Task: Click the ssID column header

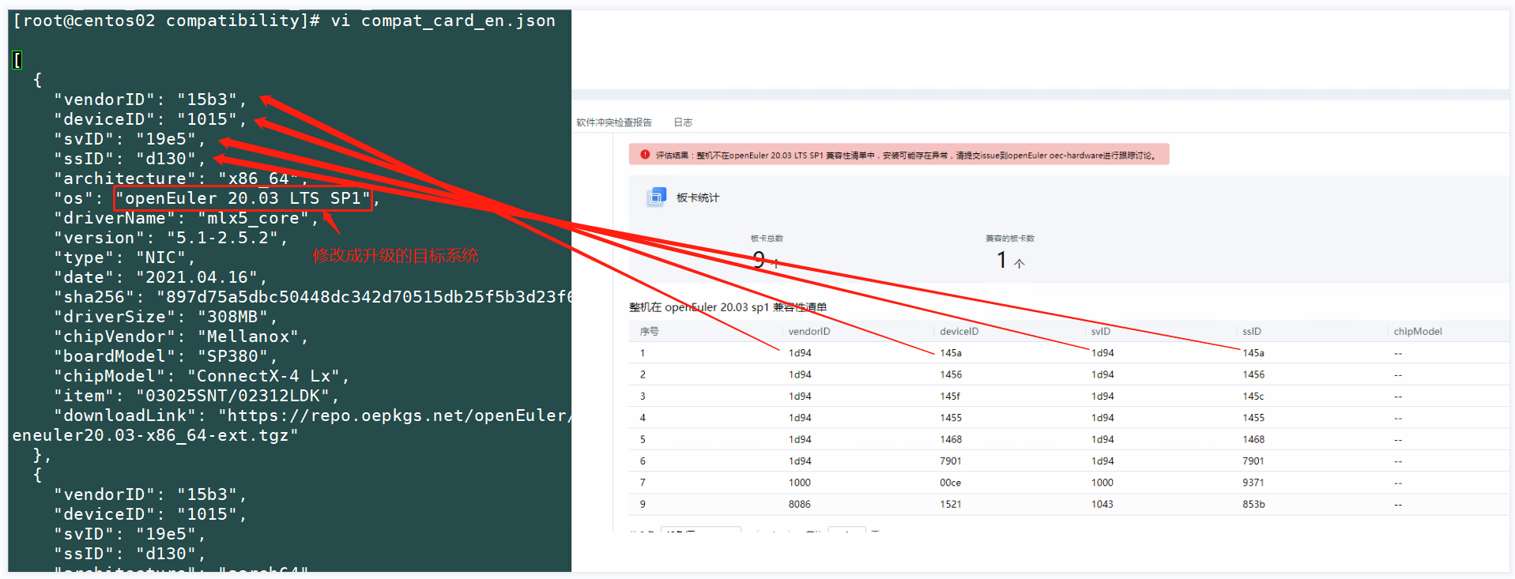Action: click(1251, 332)
